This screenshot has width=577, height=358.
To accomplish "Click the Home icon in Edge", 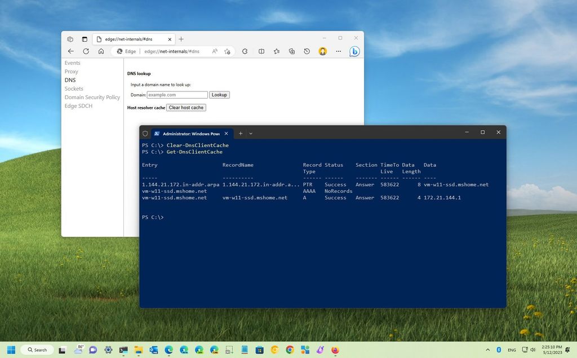I will pyautogui.click(x=101, y=51).
